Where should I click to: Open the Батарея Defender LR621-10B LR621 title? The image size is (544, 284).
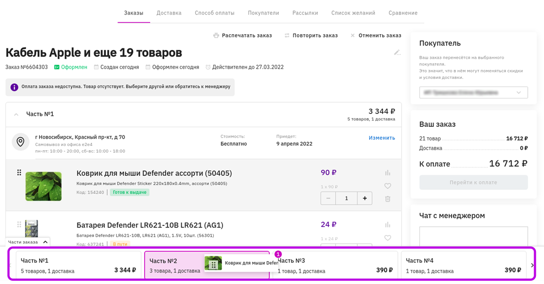(x=150, y=225)
